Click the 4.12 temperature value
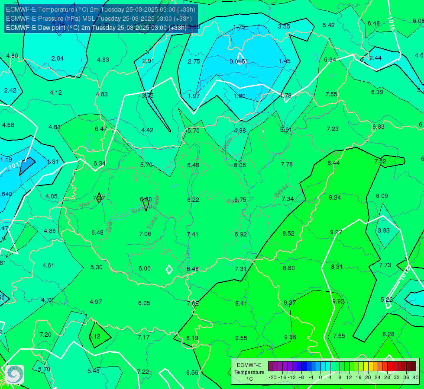The height and width of the screenshot is (389, 424). coord(56,92)
